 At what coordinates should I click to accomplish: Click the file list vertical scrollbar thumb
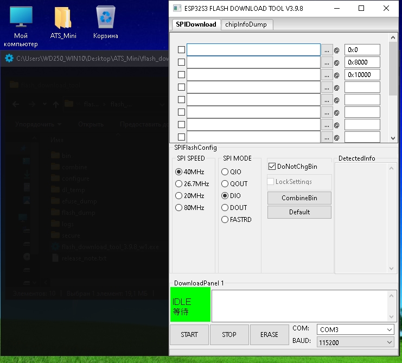click(x=393, y=69)
